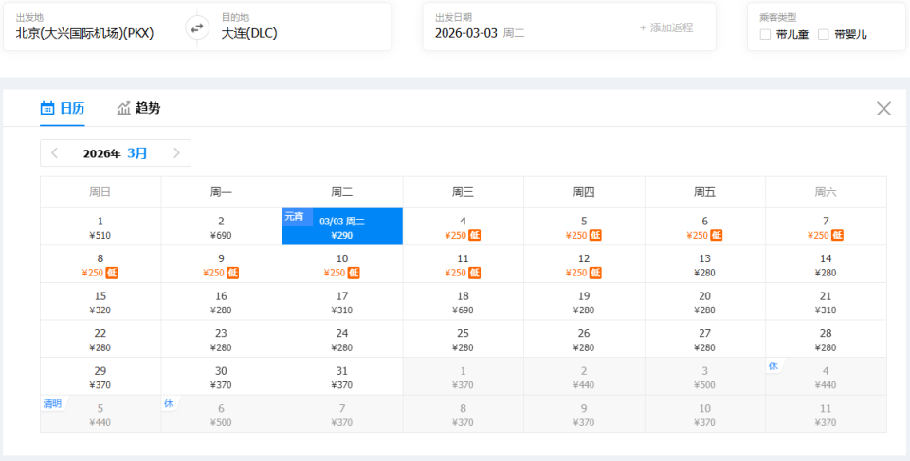910x461 pixels.
Task: Close the price calendar panel
Action: [x=883, y=109]
